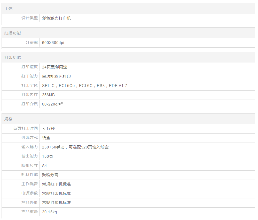Viewport: 258px width, 220px height.
Task: Click the 150页 output capacity value
Action: [48, 156]
